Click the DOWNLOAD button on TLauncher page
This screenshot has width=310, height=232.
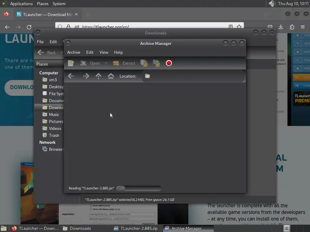[x=19, y=87]
